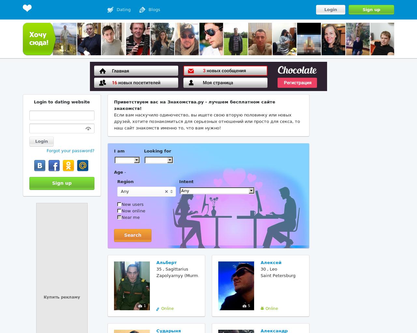This screenshot has height=333, width=417.
Task: Open Главная in the banner
Action: tap(136, 71)
